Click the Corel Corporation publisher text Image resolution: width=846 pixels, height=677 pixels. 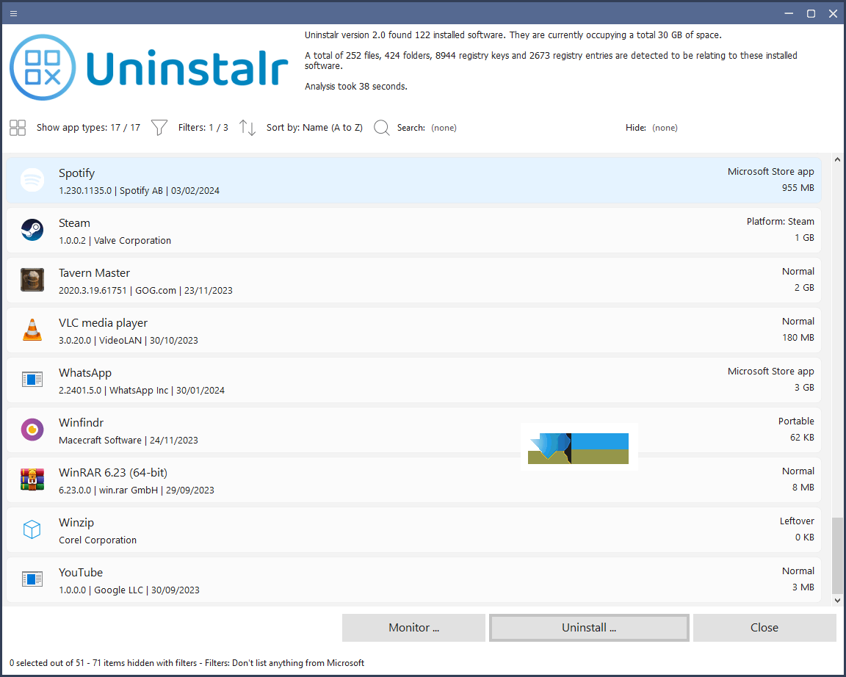[98, 540]
